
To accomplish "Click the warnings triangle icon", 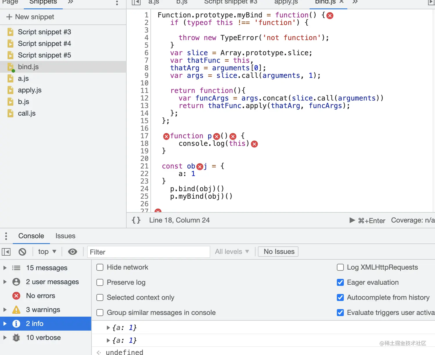I will click(x=16, y=310).
